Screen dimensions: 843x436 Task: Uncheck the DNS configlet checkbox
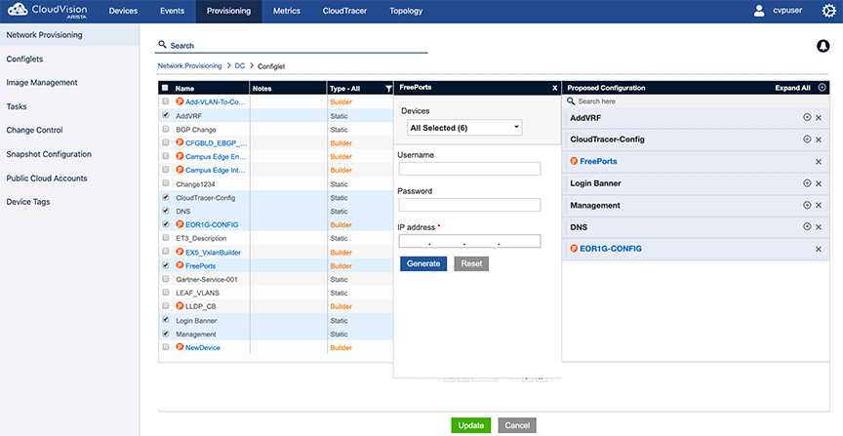165,211
